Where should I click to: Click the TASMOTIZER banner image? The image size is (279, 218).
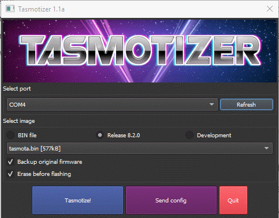coord(140,51)
